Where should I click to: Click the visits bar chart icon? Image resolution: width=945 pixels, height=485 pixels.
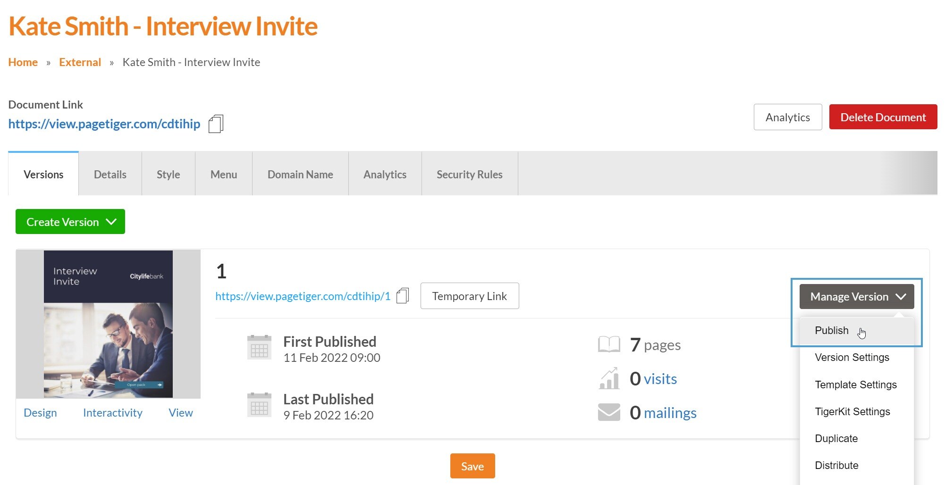609,378
